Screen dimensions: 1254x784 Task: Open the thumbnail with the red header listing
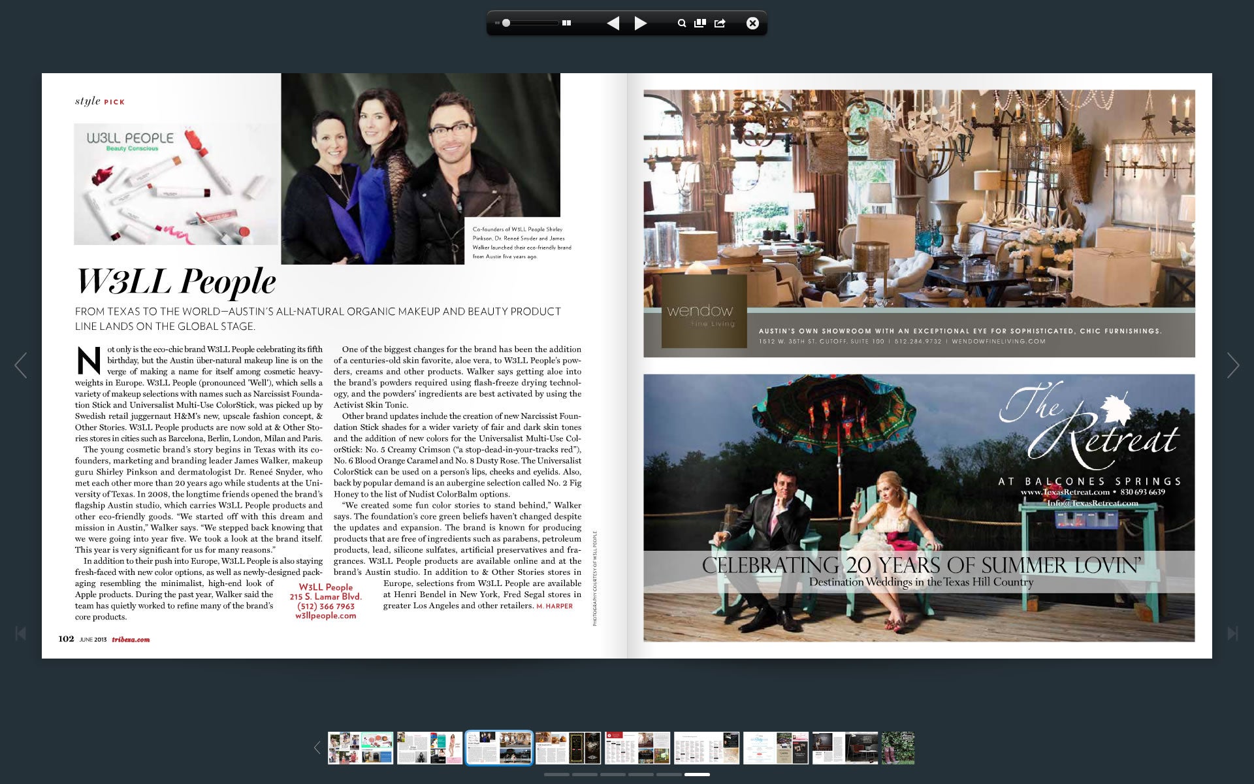(637, 748)
